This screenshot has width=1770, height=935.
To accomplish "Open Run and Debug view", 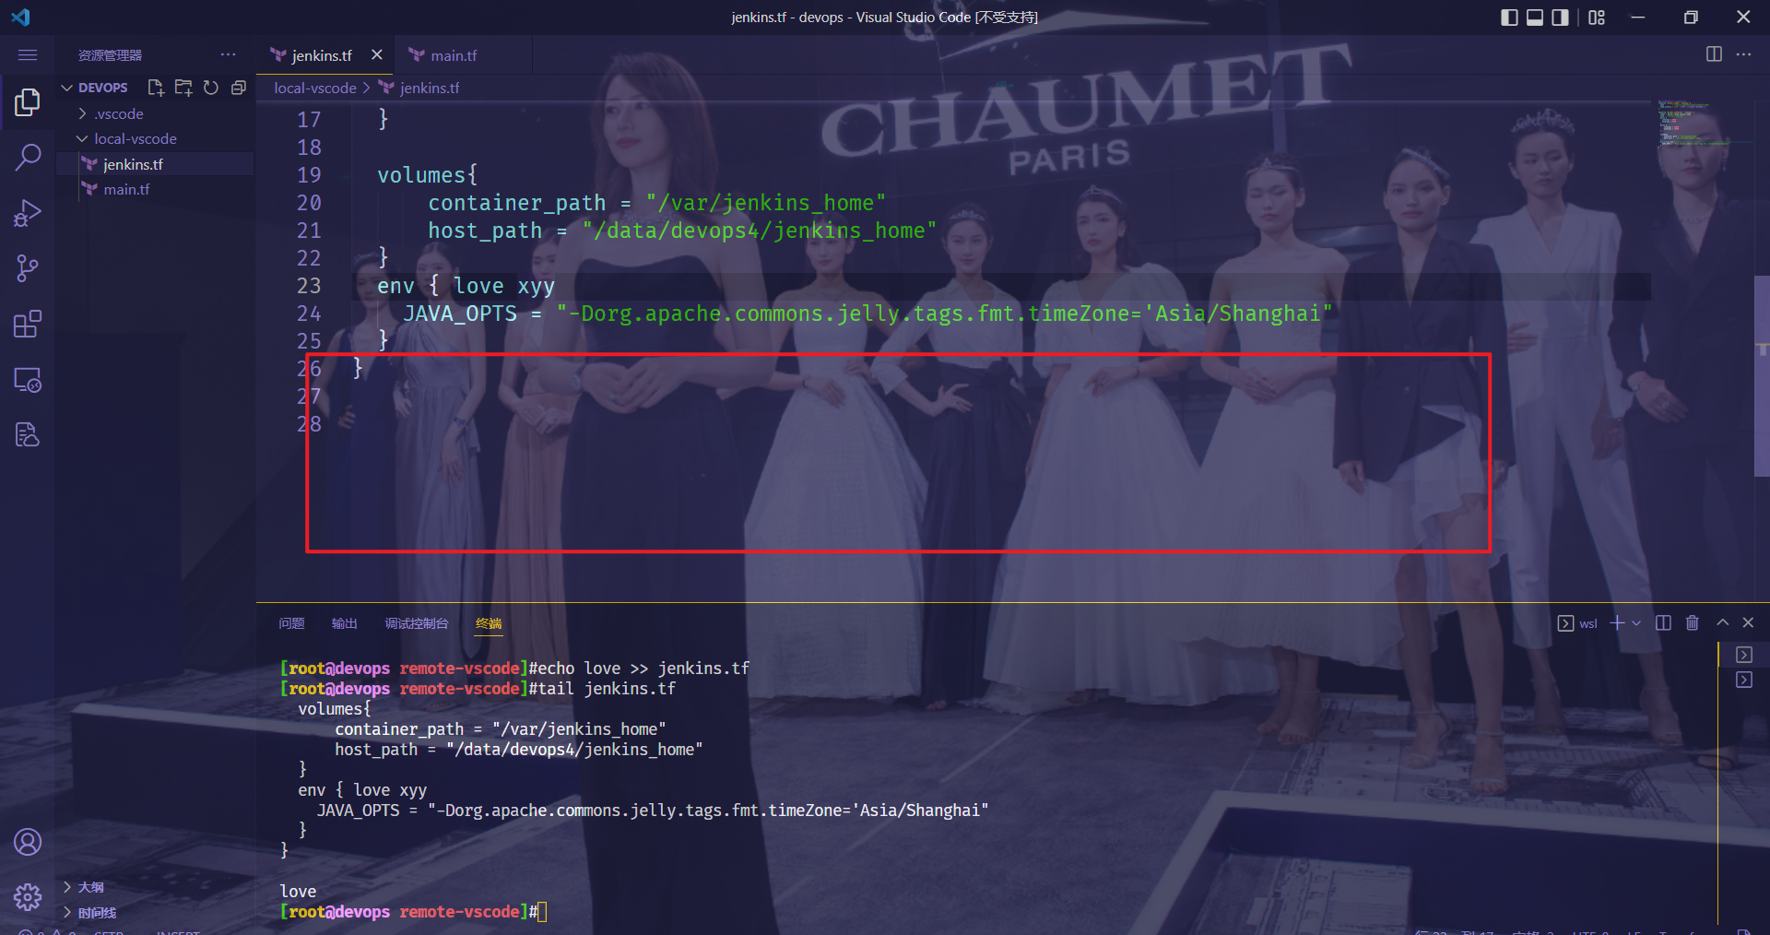I will 28,213.
